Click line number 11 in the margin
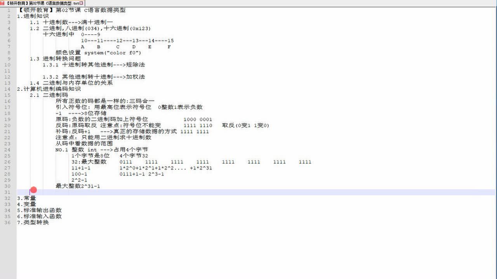The height and width of the screenshot is (279, 497). point(8,71)
